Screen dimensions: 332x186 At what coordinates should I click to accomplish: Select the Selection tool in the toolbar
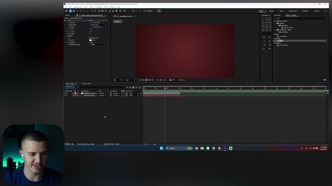[70, 11]
